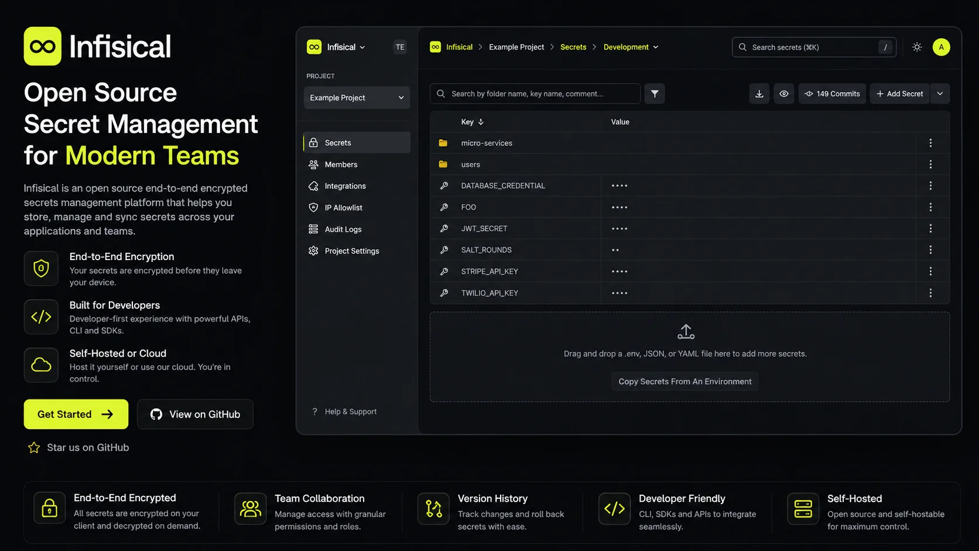Click the Value column header
This screenshot has height=551, width=979.
620,122
